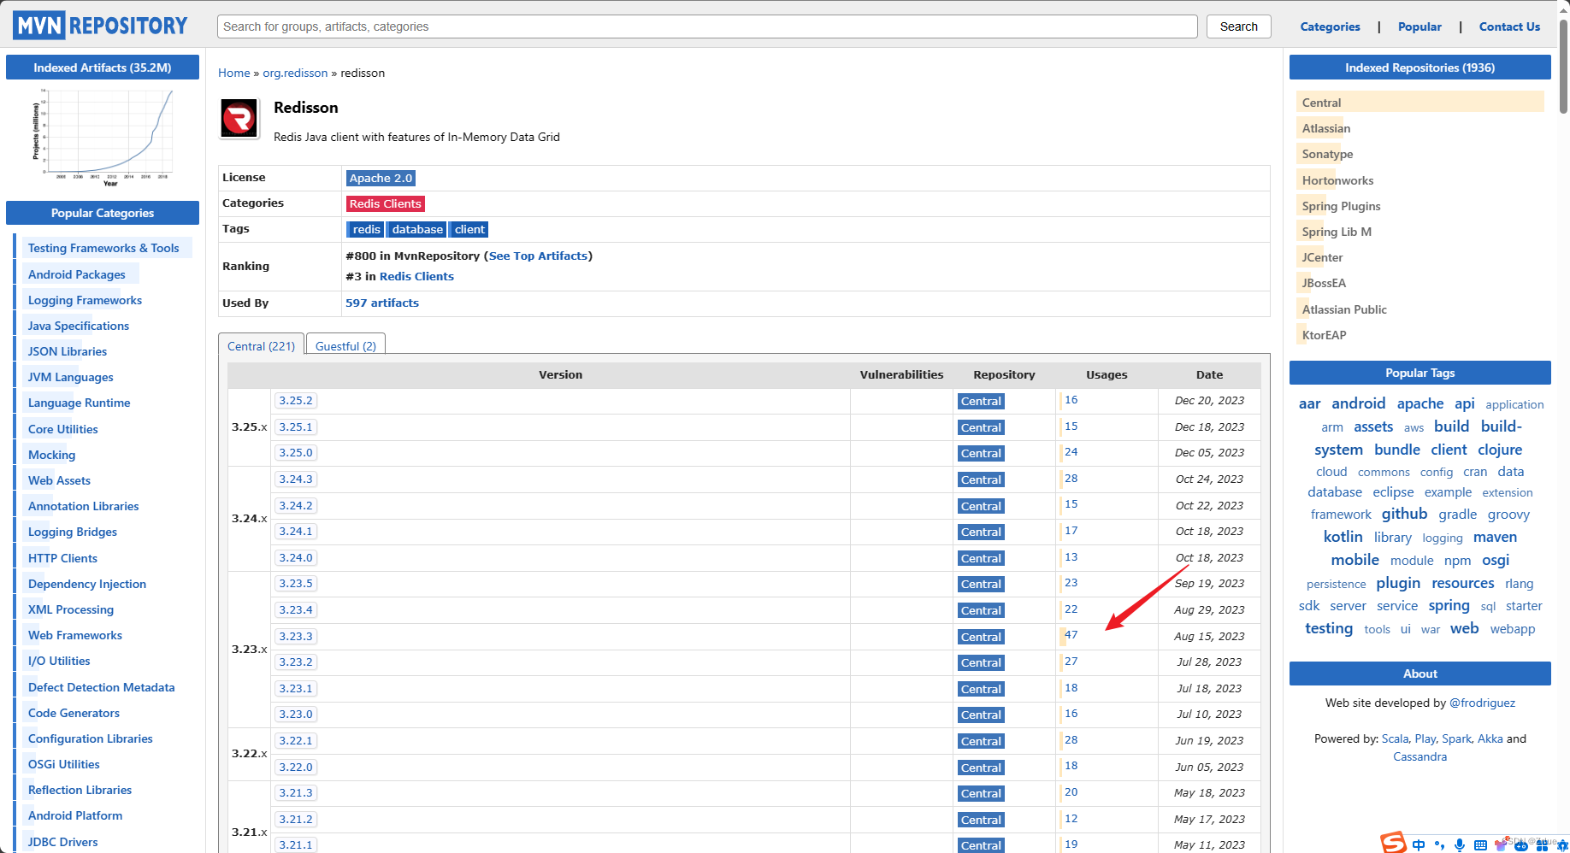Open the Sogou skin shirt icon
Viewport: 1570px width, 853px height.
(1501, 844)
